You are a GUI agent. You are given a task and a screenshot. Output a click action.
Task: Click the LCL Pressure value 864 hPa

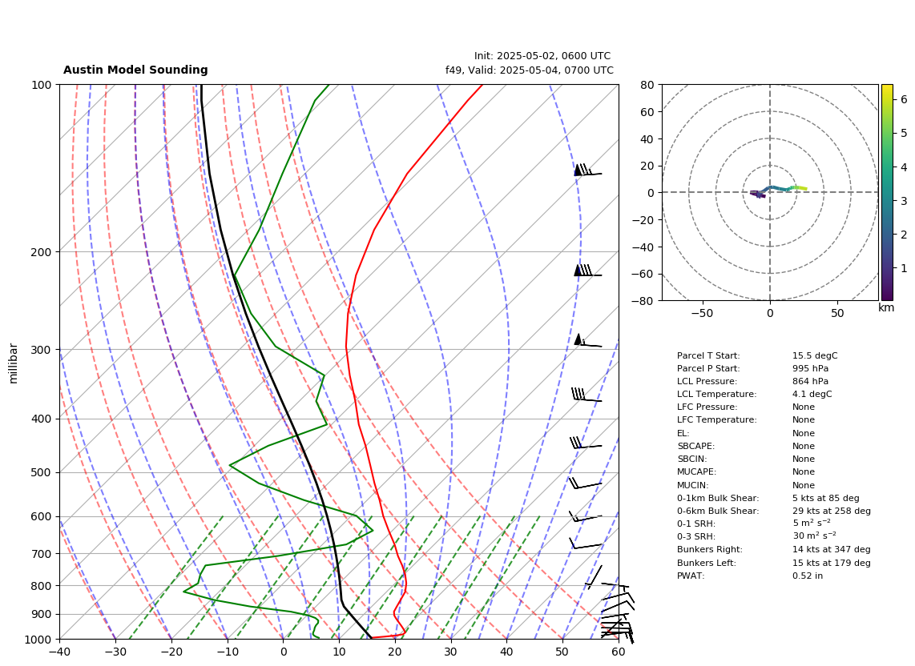(810, 381)
